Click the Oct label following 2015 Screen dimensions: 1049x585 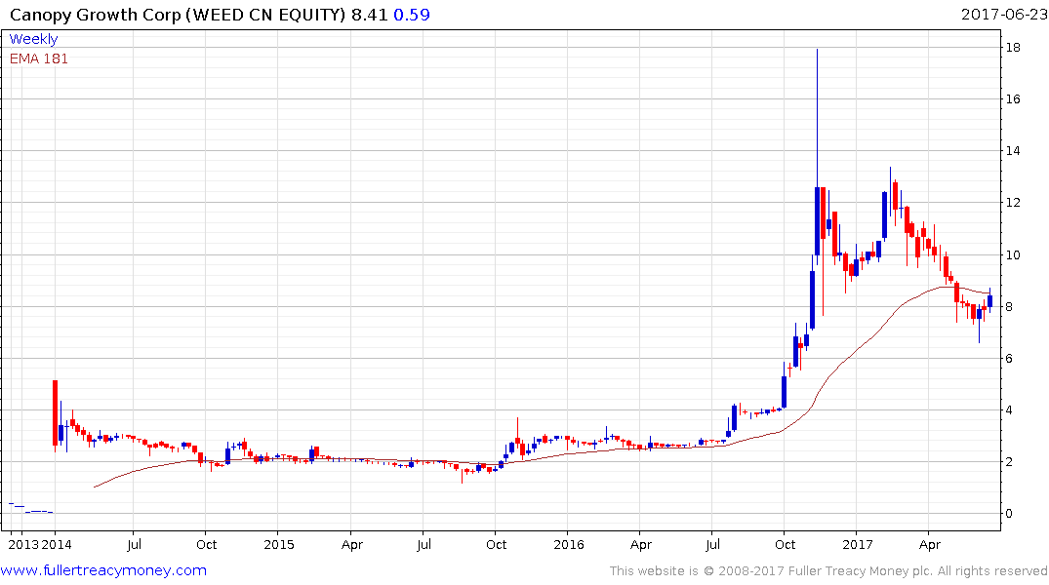coord(497,544)
